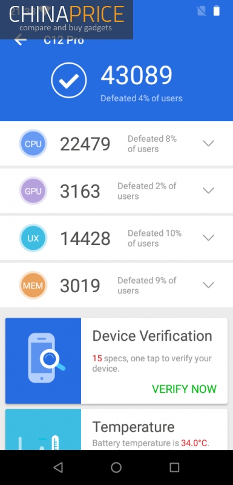This screenshot has height=485, width=233.
Task: Tap the recent apps square button
Action: coord(174,467)
